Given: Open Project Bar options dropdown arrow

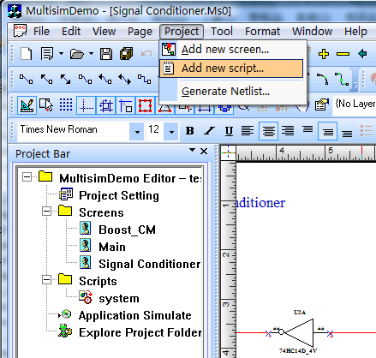Looking at the screenshot, I should (192, 150).
